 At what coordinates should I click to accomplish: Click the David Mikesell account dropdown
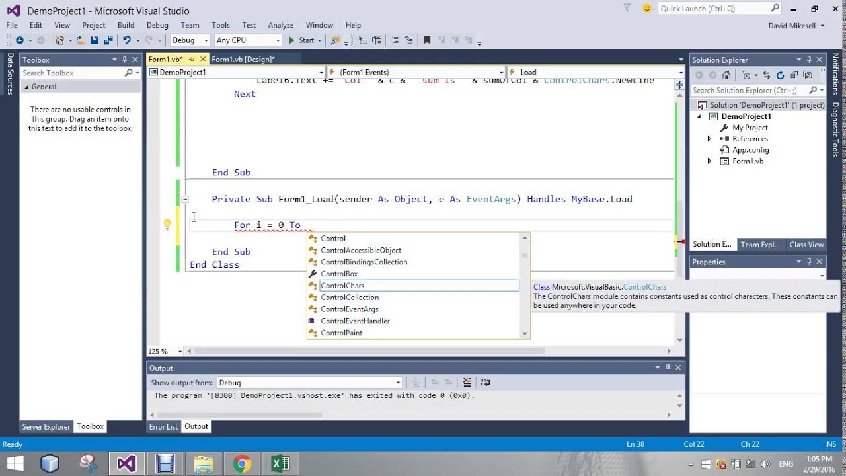pos(796,26)
